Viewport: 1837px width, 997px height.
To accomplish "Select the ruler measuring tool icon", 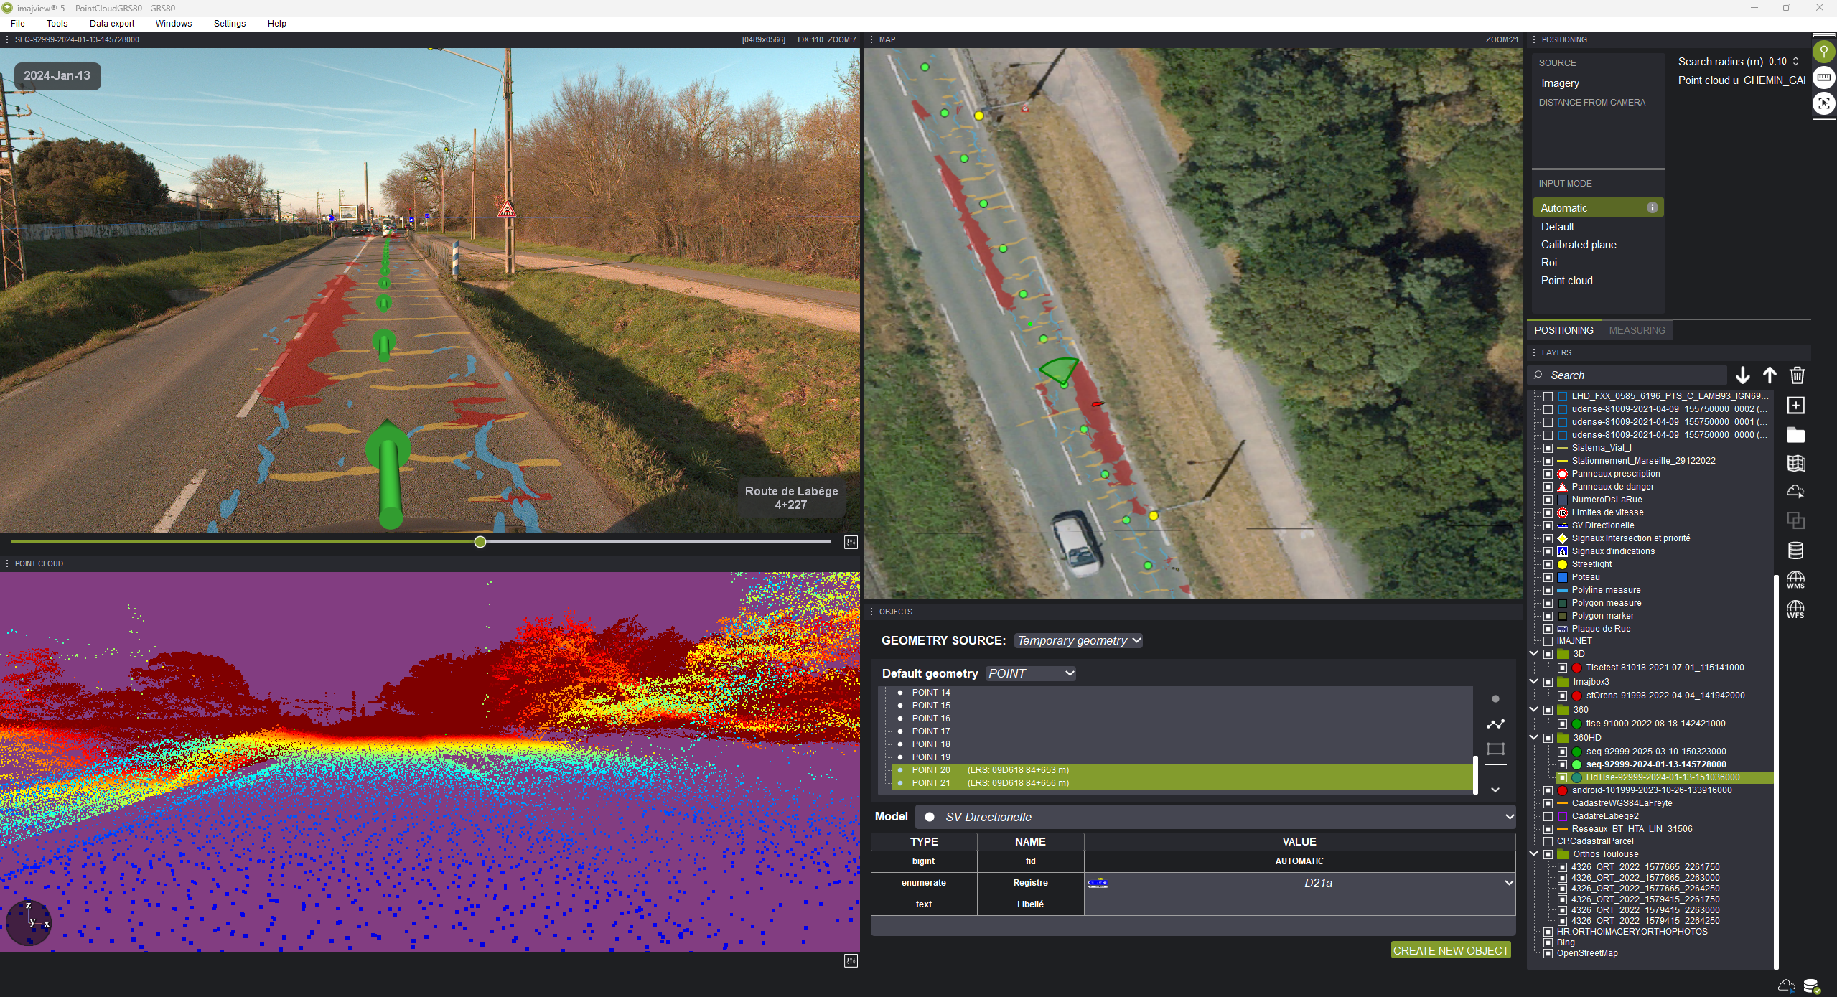I will [1824, 77].
